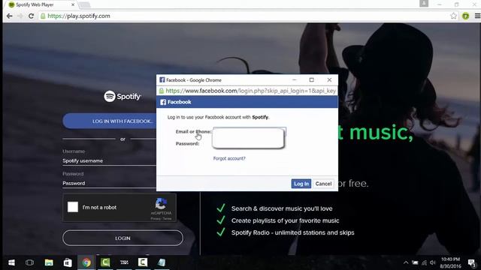Click 'Search & discover music you'll love' text
481x270 pixels.
pos(282,208)
